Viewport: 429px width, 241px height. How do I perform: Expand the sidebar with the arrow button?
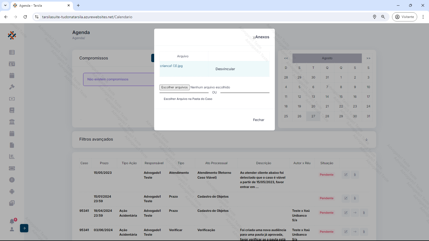(x=24, y=228)
